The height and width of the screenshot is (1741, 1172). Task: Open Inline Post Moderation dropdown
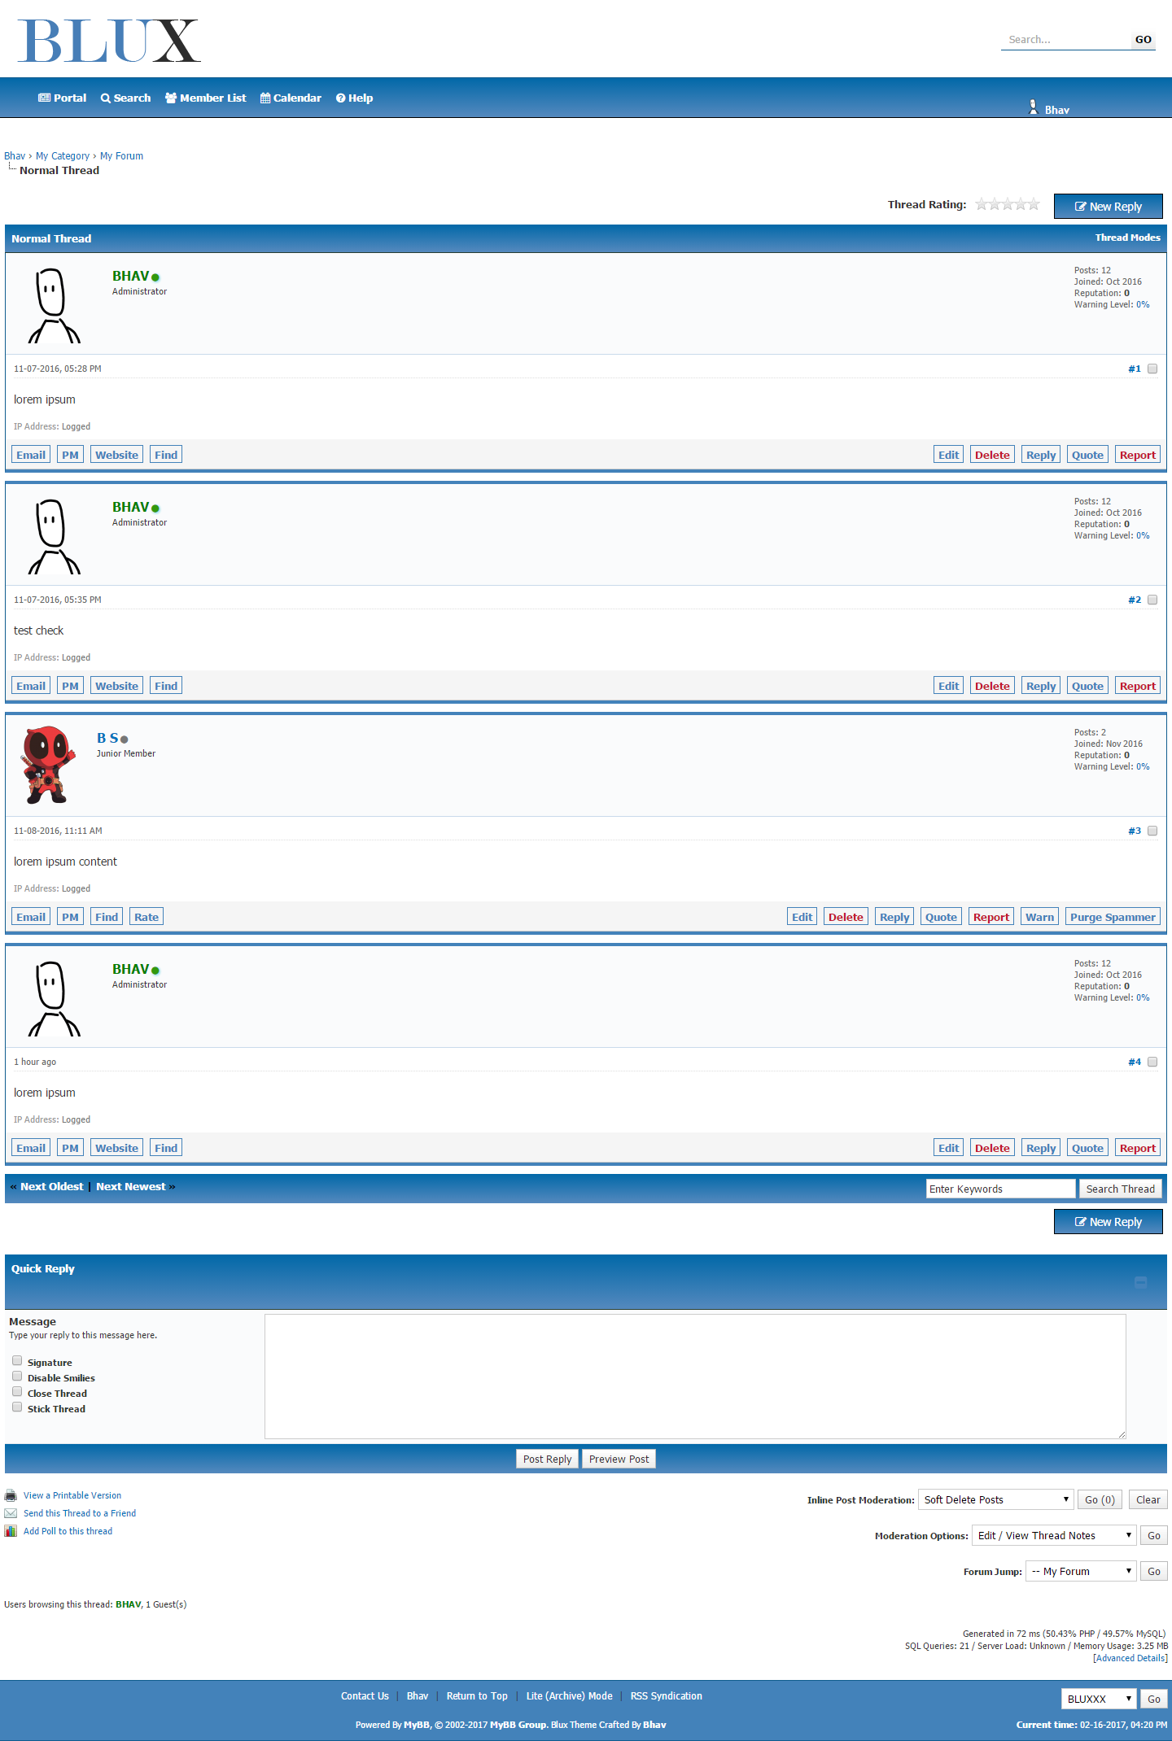pos(996,1499)
